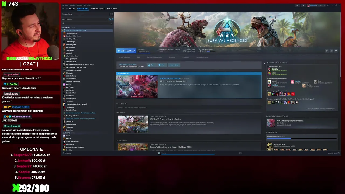Screen dimensions: 345x194
Task: Open the Znajomi menu
Action: tap(80, 5)
